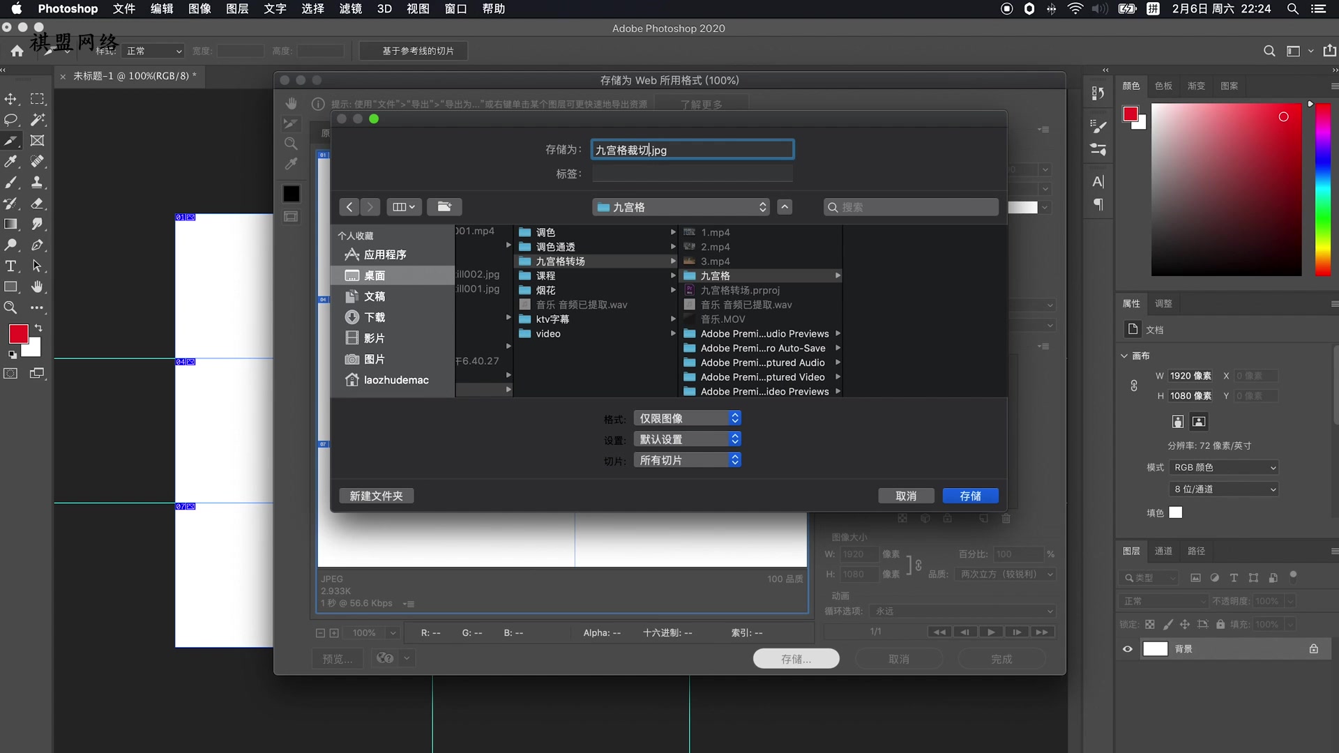Switch foreground and background colors
This screenshot has height=753, width=1339.
pos(38,328)
